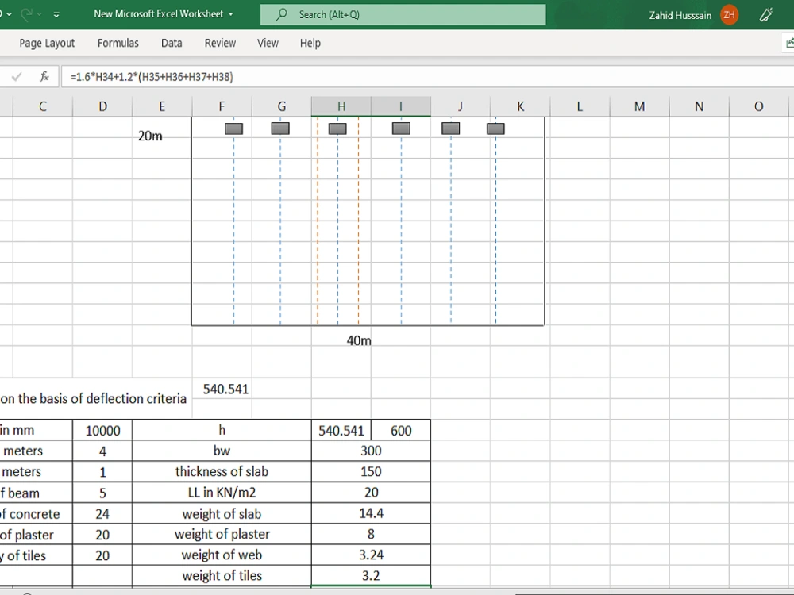The width and height of the screenshot is (794, 595).
Task: Click the '600' cell
Action: (x=401, y=431)
